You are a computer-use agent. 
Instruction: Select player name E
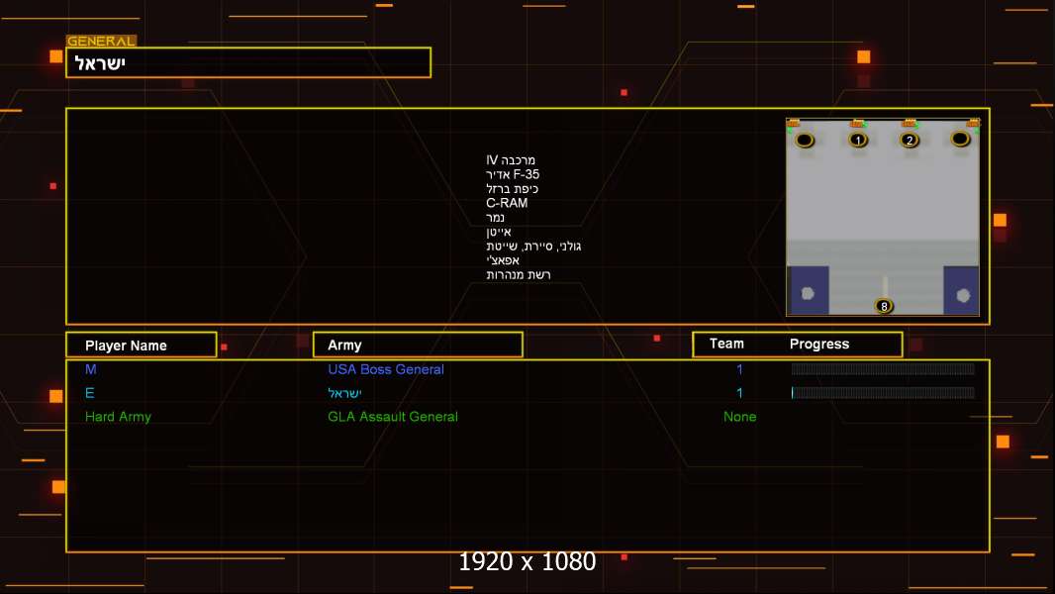[x=89, y=393]
